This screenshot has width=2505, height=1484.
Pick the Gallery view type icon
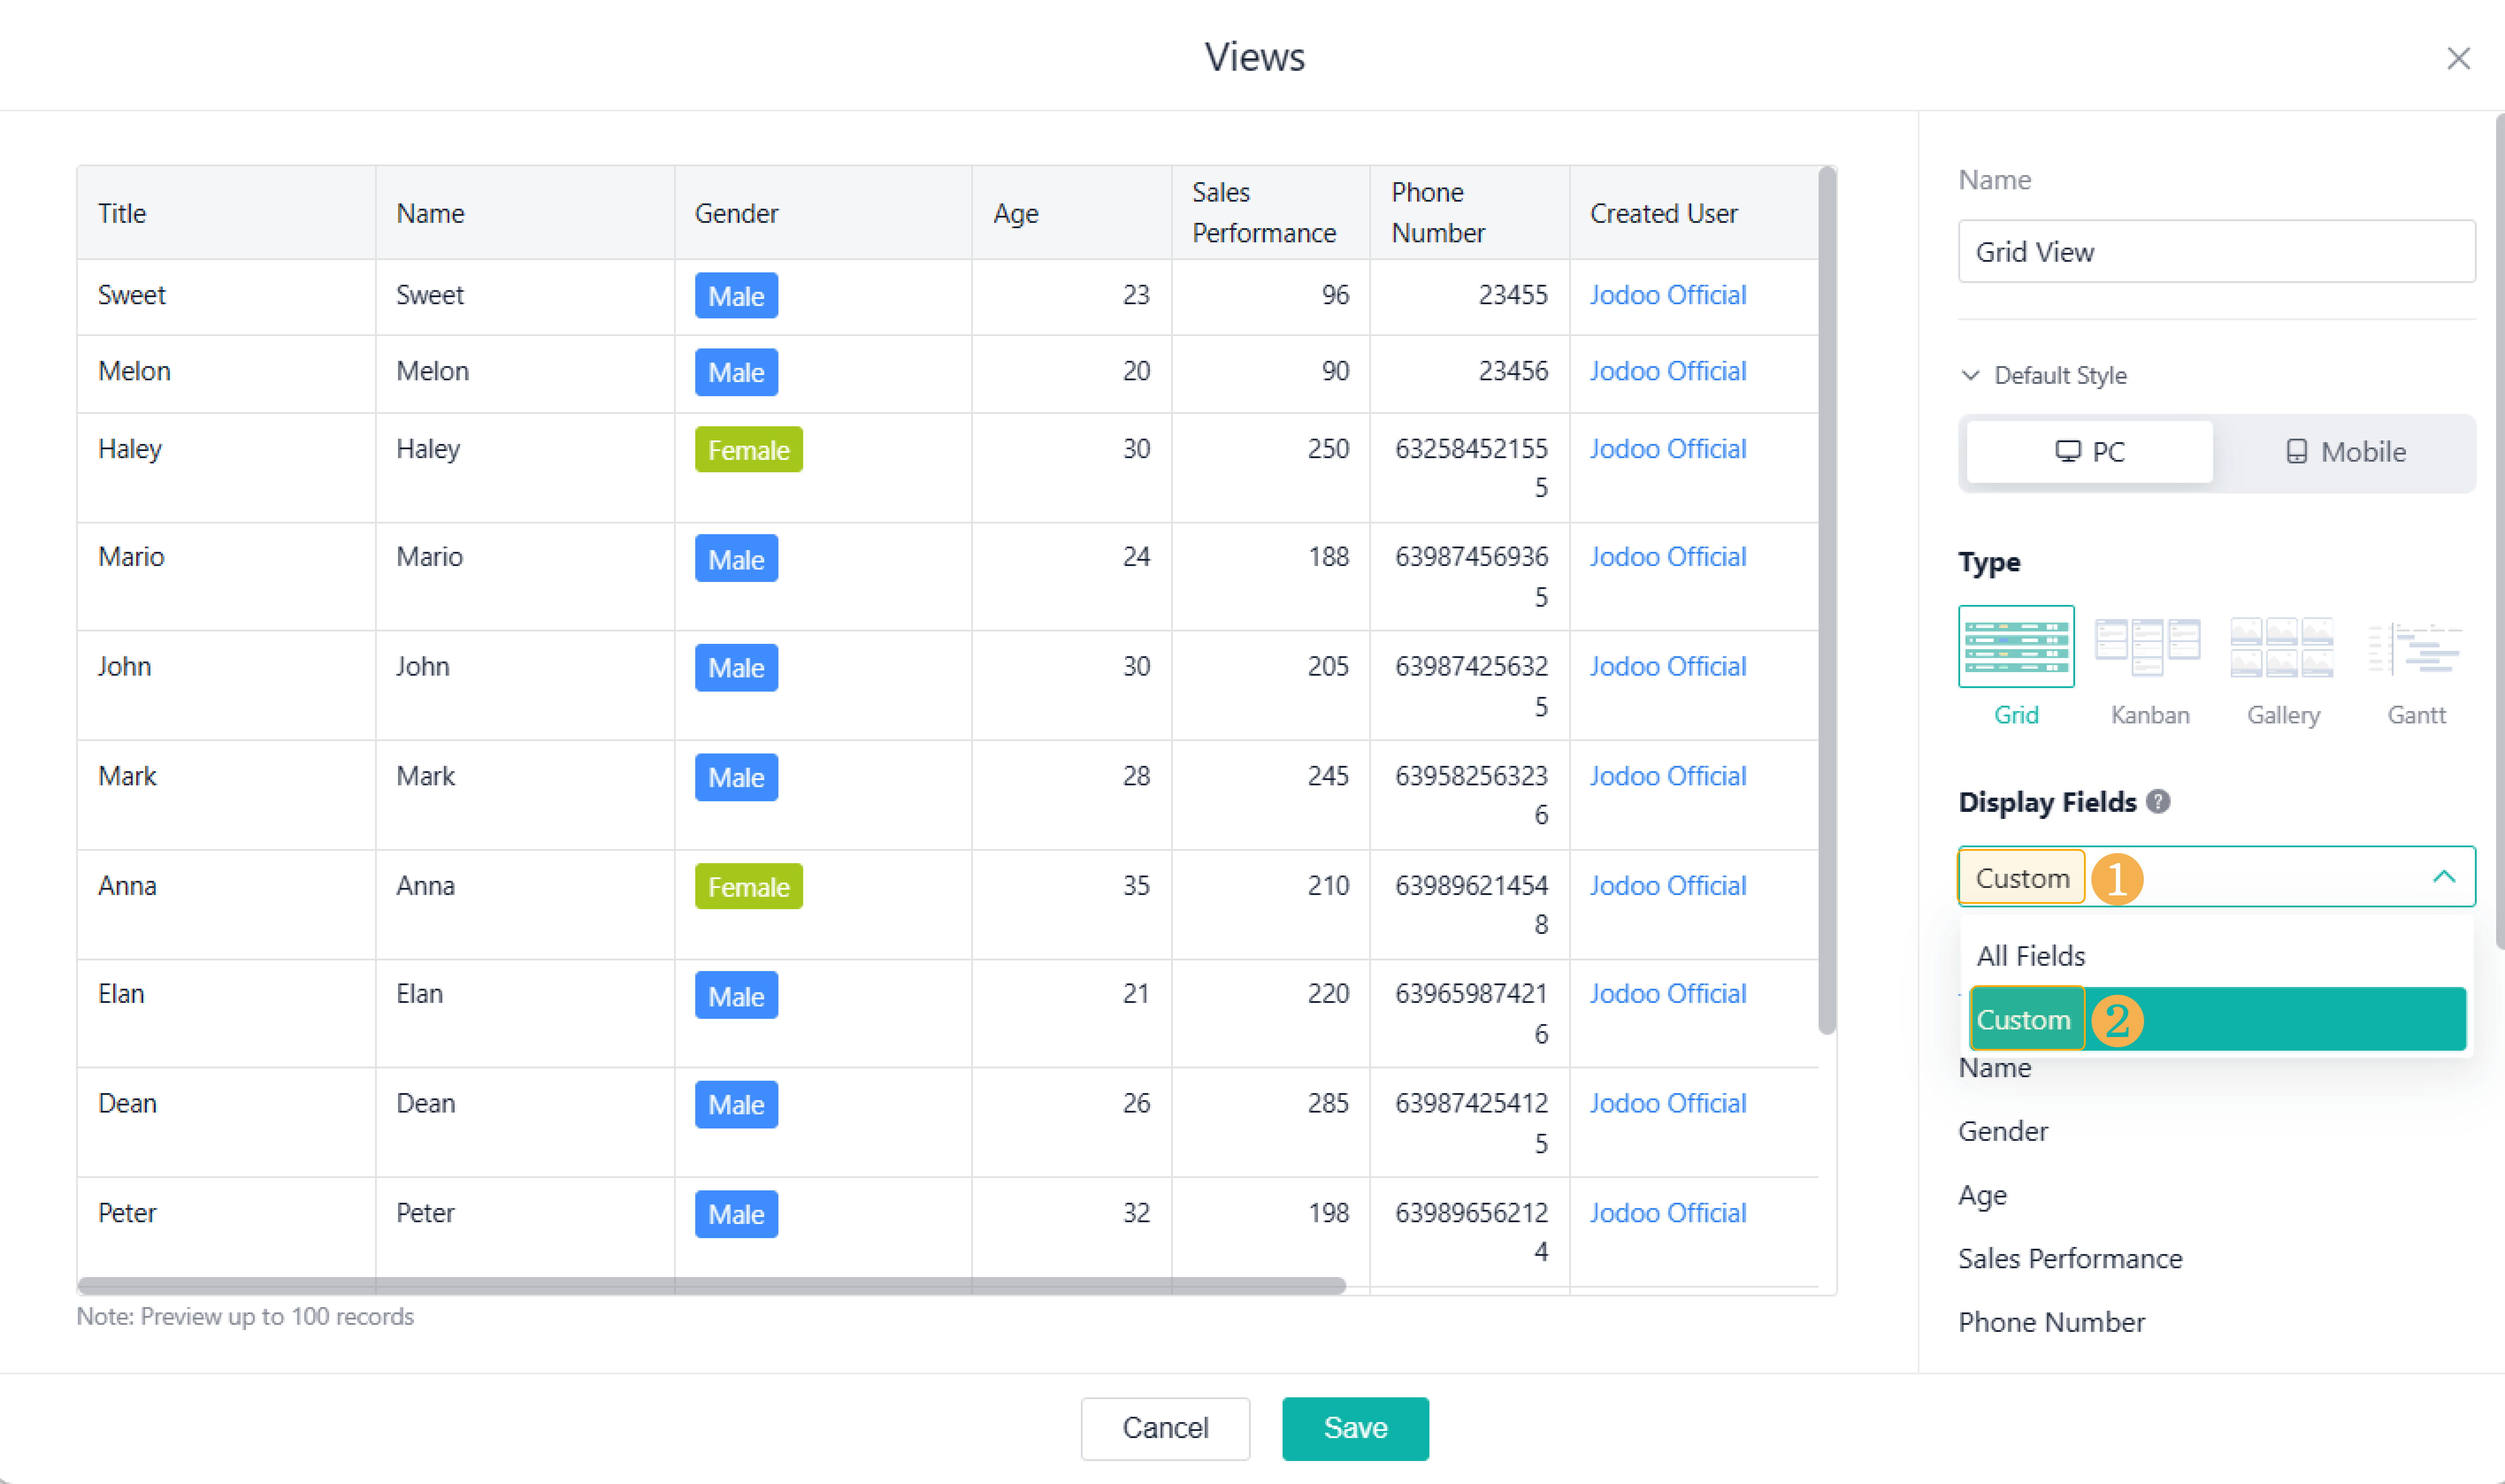pos(2282,647)
